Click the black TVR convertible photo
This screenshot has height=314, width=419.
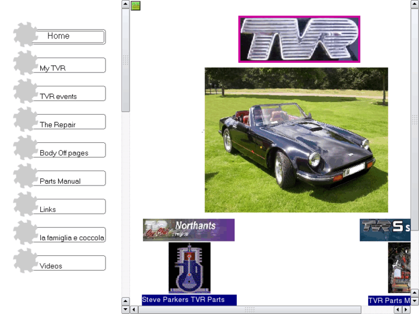(x=296, y=140)
